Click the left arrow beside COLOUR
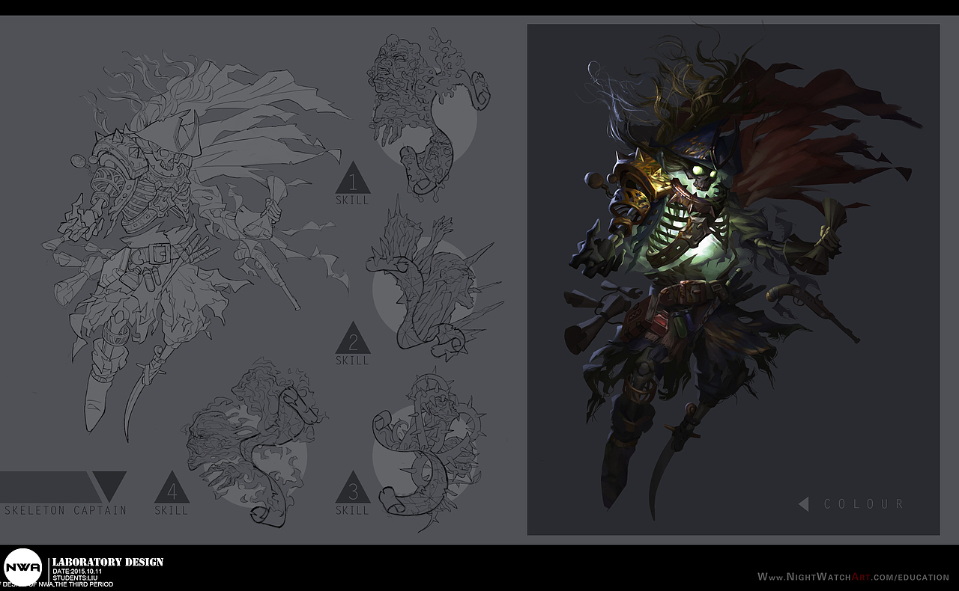 [x=804, y=504]
